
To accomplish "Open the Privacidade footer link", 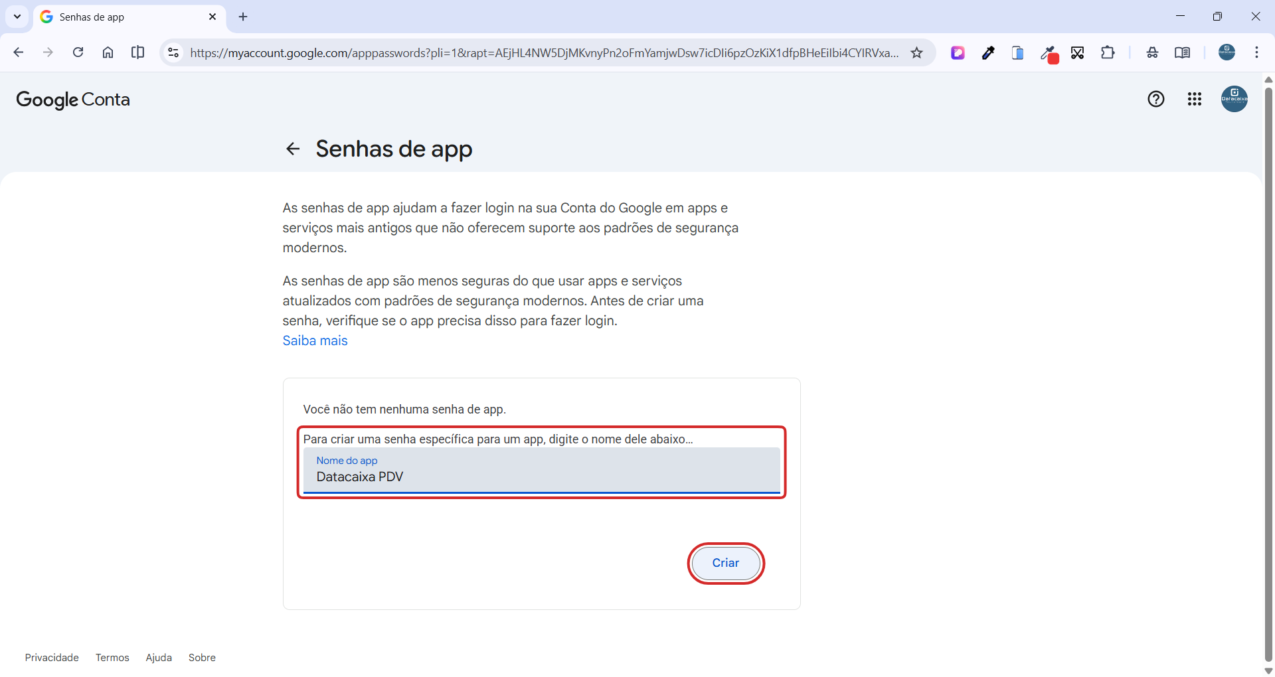I will click(52, 658).
